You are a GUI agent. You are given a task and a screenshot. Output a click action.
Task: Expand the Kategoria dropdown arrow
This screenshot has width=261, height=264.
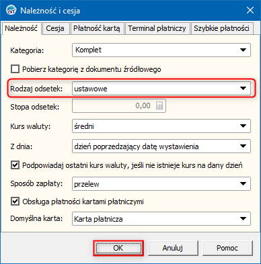pos(243,50)
